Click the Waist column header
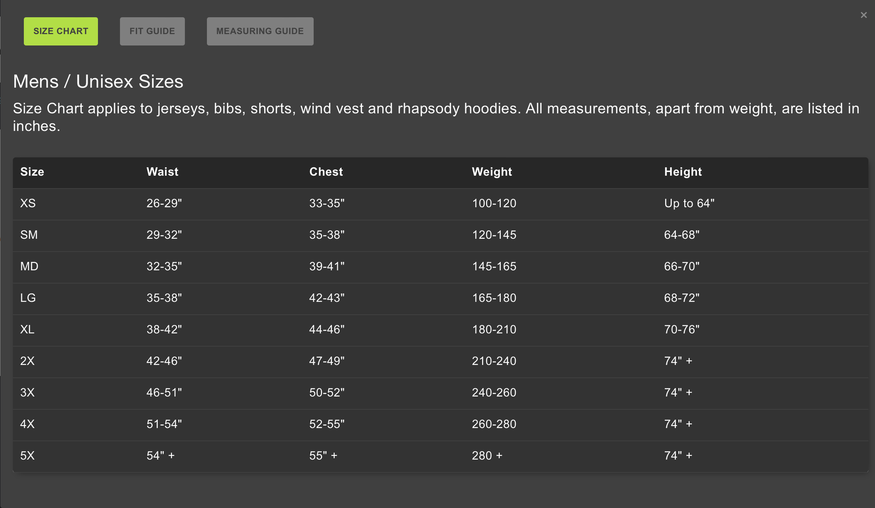 click(162, 172)
